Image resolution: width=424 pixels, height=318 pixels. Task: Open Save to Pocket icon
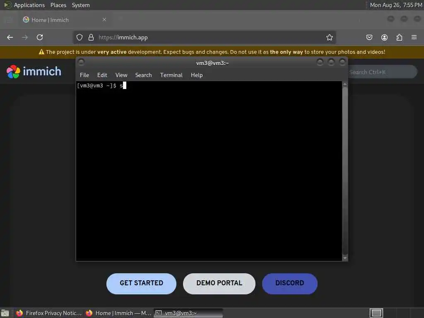tap(369, 37)
